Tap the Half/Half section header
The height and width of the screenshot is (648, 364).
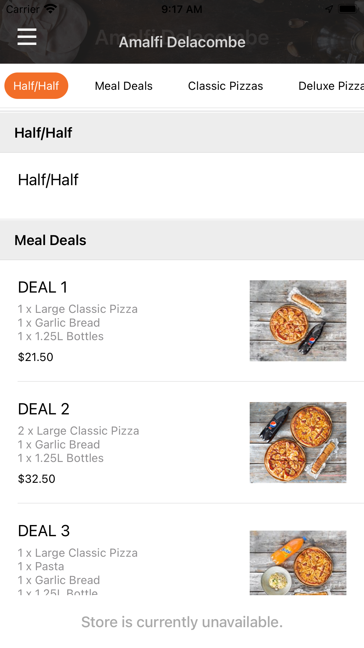[x=182, y=133]
